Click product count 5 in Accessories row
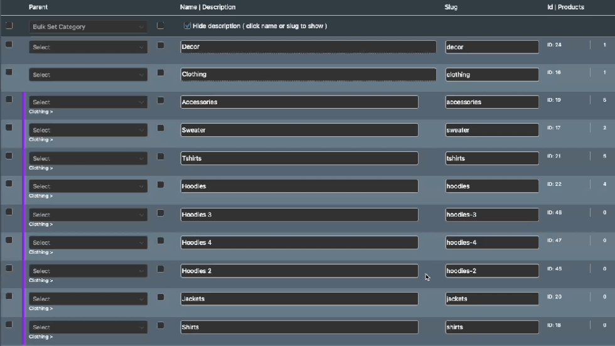This screenshot has width=615, height=346. pyautogui.click(x=604, y=100)
